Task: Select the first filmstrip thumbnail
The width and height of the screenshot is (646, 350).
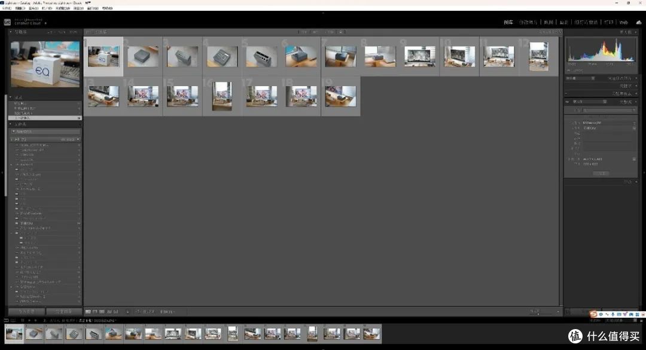Action: point(14,334)
